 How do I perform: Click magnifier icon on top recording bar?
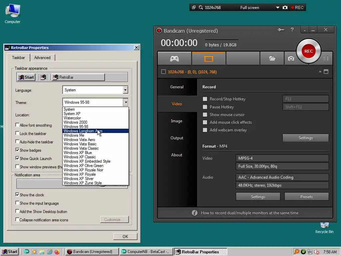pyautogui.click(x=201, y=7)
